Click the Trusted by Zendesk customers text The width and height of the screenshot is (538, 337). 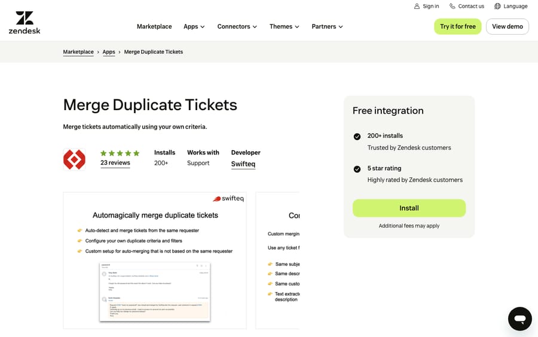(x=409, y=148)
